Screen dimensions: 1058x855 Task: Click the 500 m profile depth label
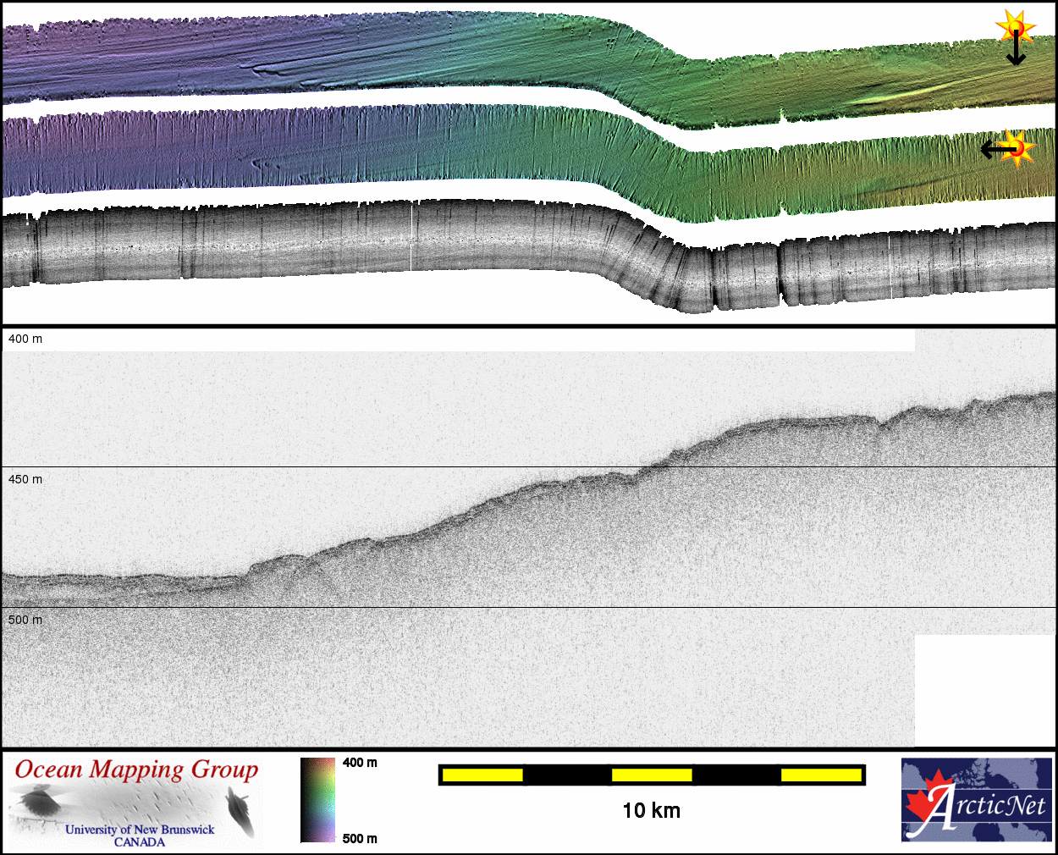click(25, 620)
